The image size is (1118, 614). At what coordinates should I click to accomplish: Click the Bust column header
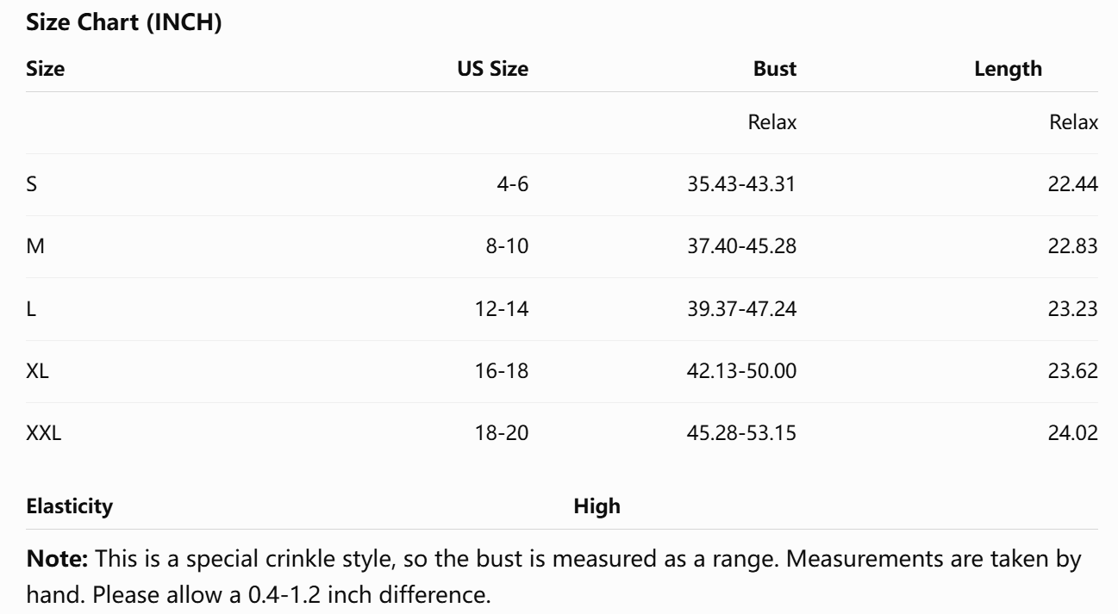click(x=777, y=69)
